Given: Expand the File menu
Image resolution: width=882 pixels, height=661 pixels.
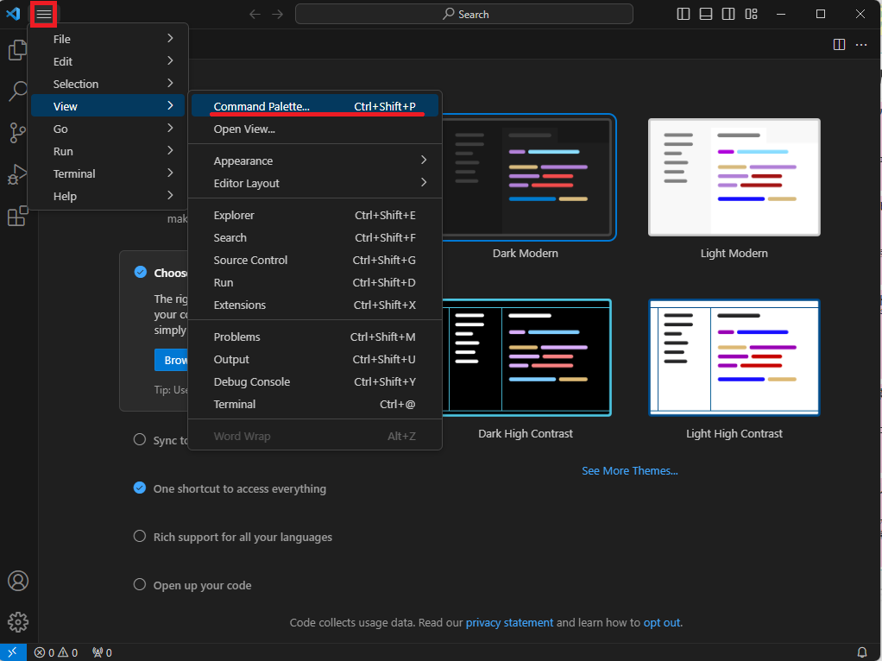Looking at the screenshot, I should tap(107, 39).
